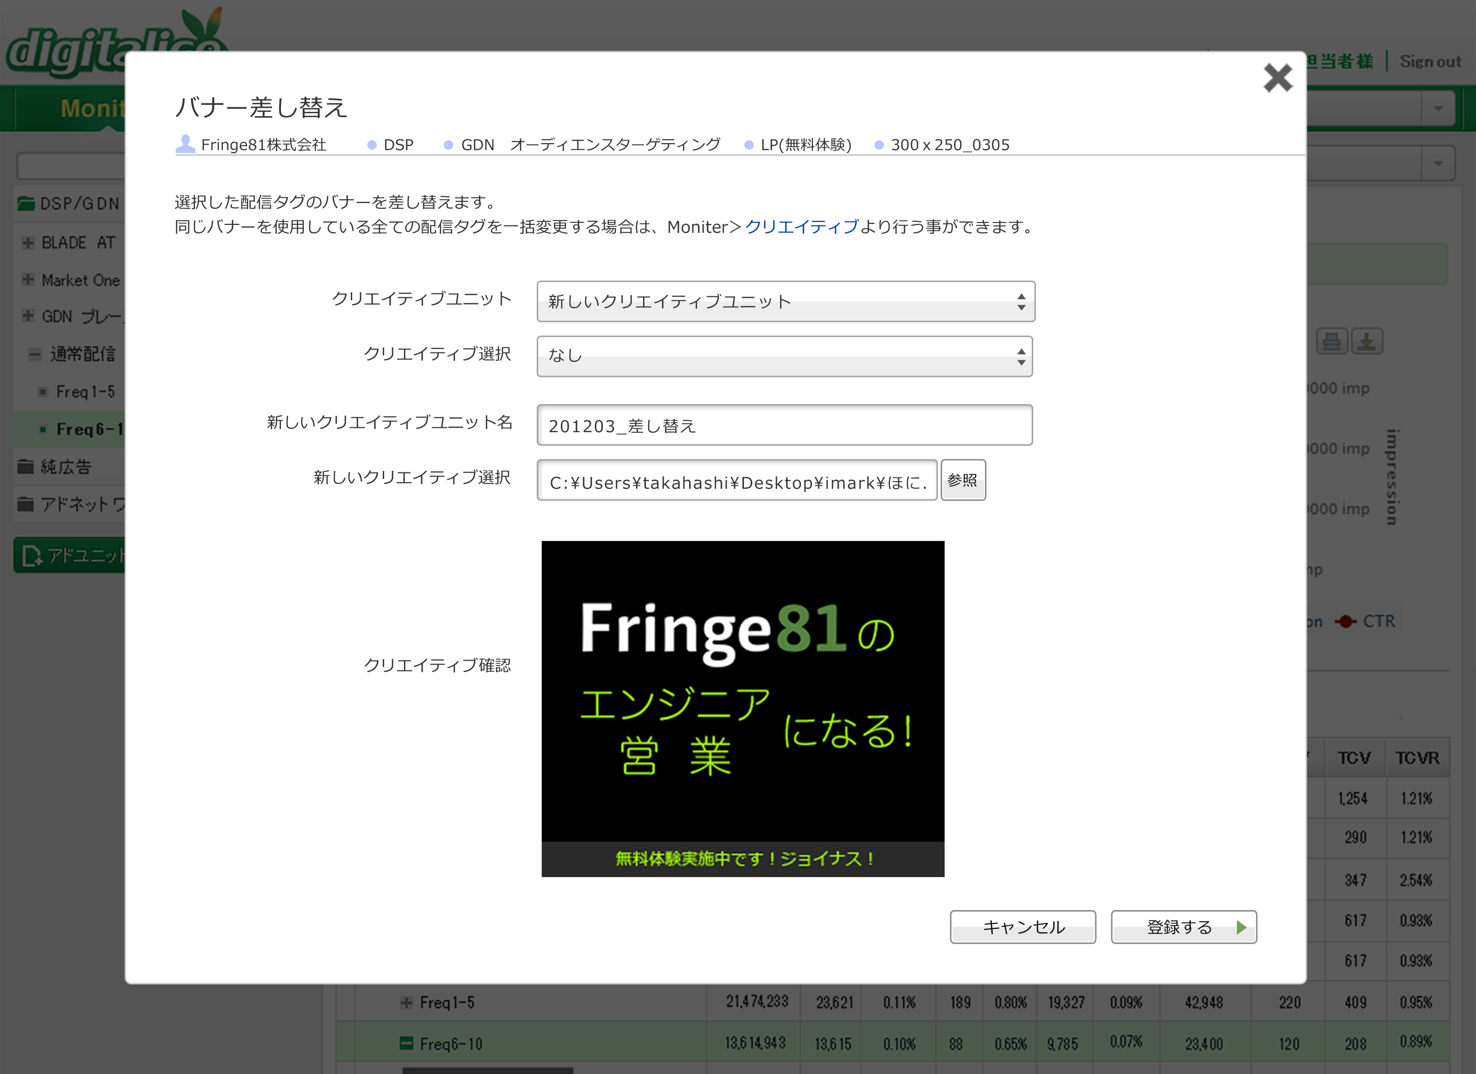Click the DSP/GDN folder icon in sidebar

[26, 203]
